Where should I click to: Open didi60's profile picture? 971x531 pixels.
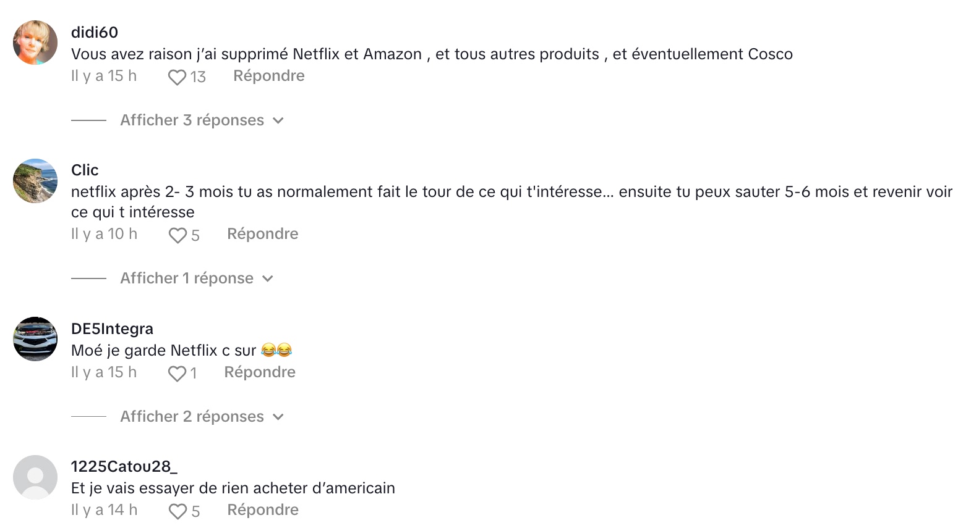pyautogui.click(x=35, y=43)
